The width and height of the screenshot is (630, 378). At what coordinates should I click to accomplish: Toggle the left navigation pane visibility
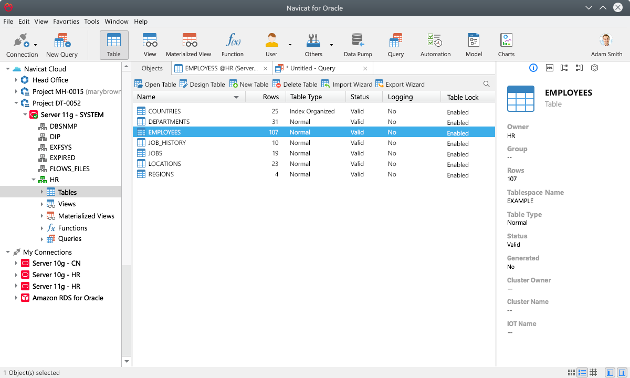pyautogui.click(x=610, y=373)
